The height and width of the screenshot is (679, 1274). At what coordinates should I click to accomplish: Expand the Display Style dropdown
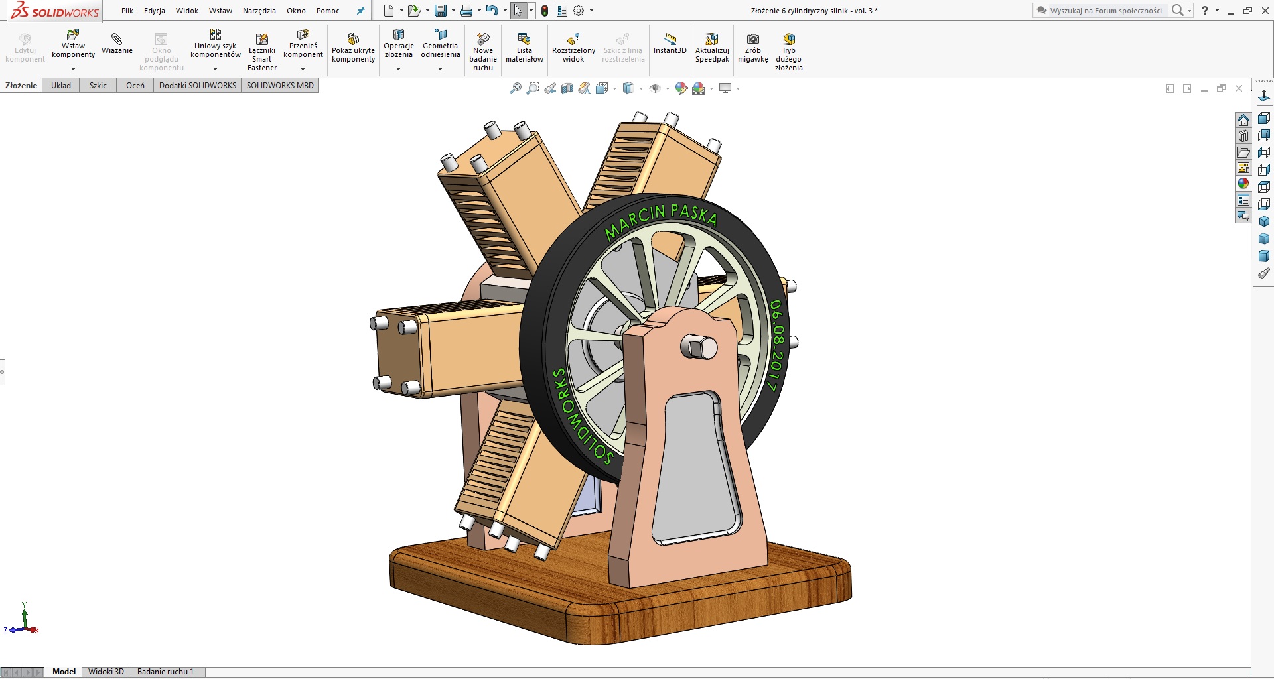pos(641,88)
